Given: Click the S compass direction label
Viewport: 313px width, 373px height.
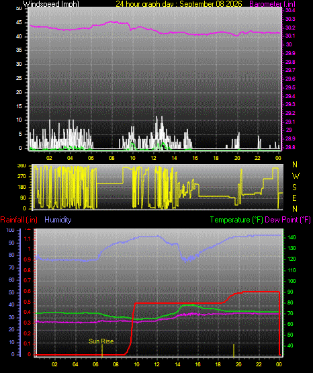Looking at the screenshot, I should [x=294, y=188].
